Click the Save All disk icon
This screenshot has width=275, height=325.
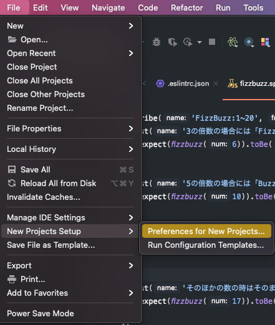point(12,169)
